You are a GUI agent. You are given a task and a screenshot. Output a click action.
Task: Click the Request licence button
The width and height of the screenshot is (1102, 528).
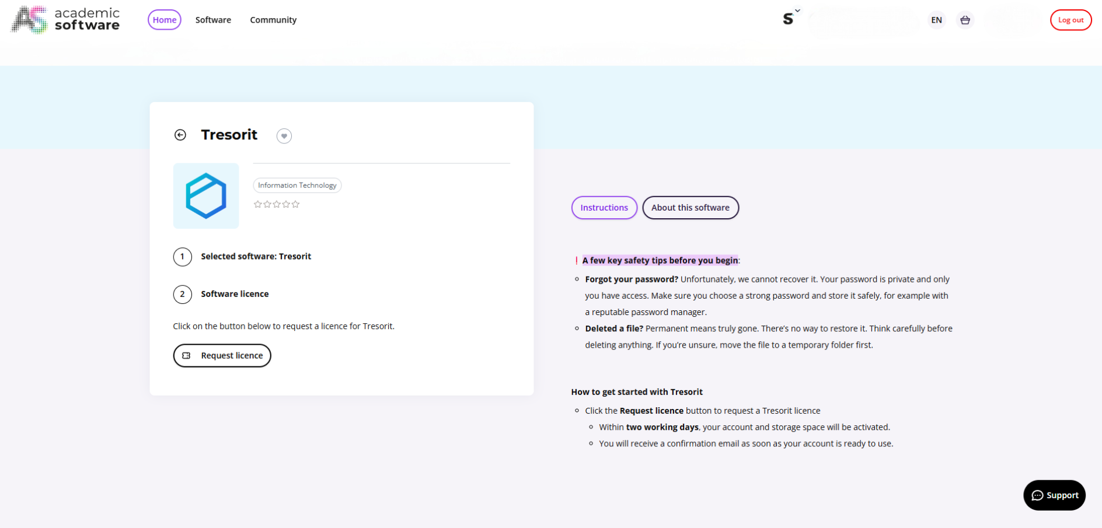(222, 355)
